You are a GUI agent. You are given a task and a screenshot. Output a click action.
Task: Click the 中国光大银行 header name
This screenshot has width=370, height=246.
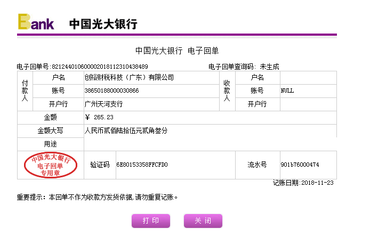103,24
